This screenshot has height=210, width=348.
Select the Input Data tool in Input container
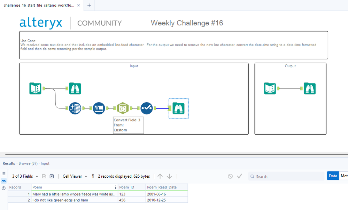click(35, 88)
